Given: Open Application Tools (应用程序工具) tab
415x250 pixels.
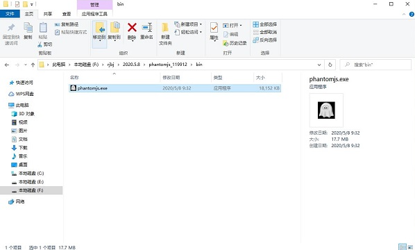Looking at the screenshot, I should [x=94, y=14].
